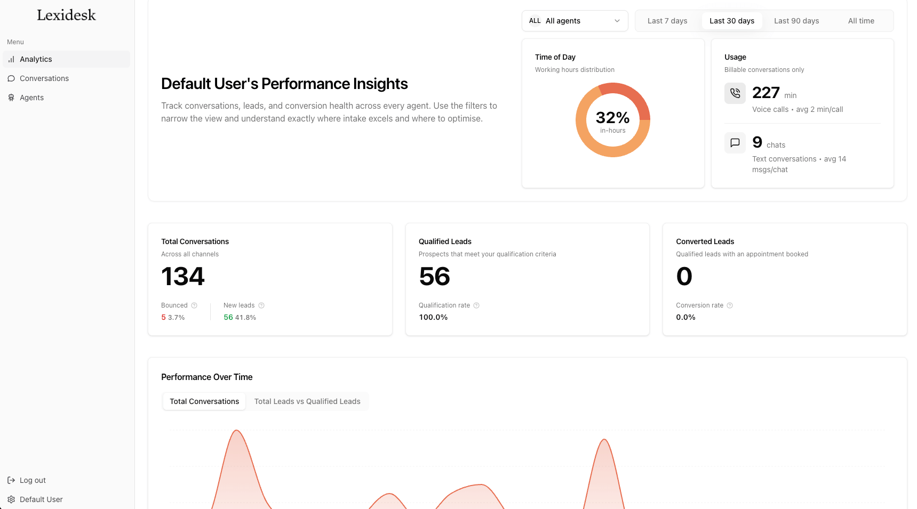Click the Bounced help icon
The image size is (917, 509).
(194, 305)
